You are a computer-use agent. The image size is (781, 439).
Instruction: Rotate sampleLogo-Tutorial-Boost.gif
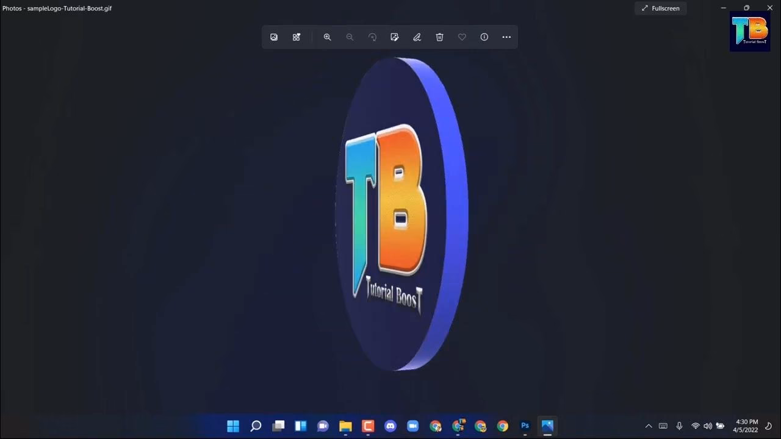coord(373,37)
